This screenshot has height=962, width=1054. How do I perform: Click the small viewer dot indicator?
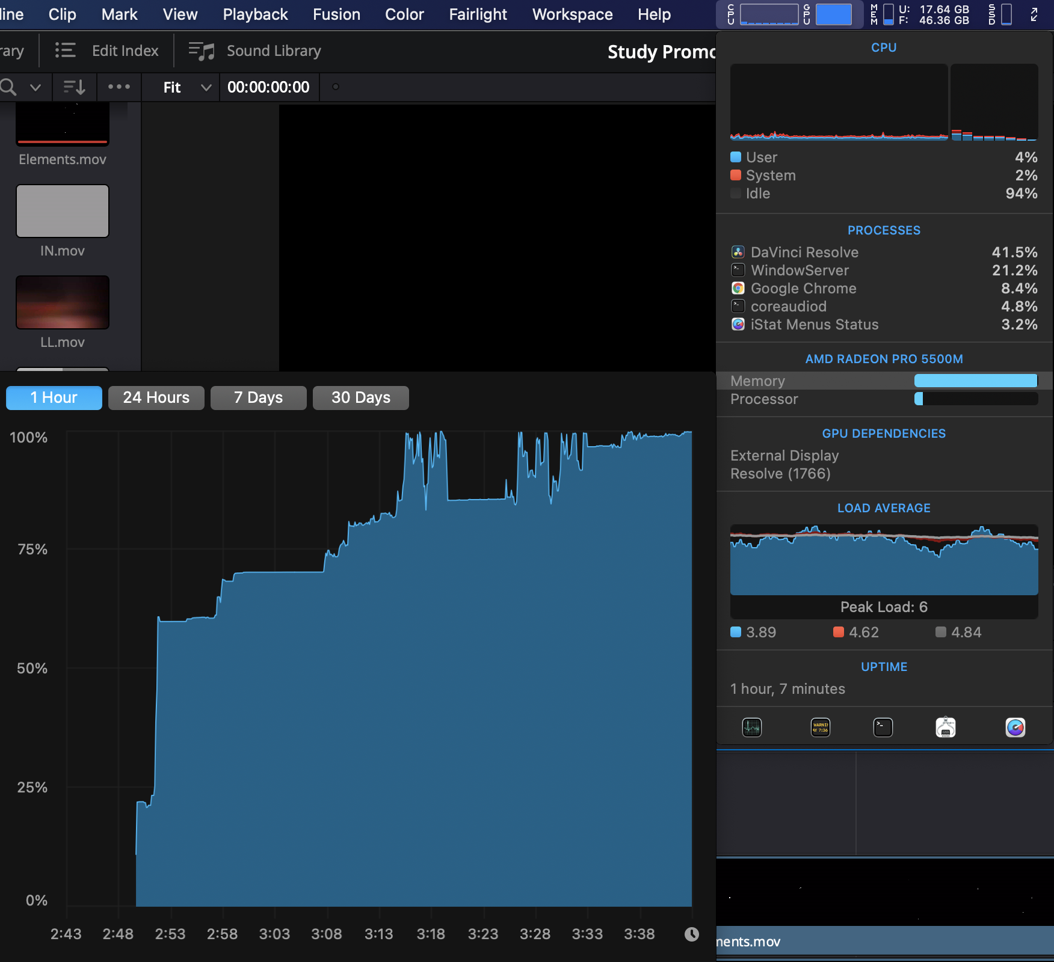(336, 87)
